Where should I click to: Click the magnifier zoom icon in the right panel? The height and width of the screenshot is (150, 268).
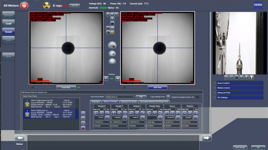tap(242, 78)
